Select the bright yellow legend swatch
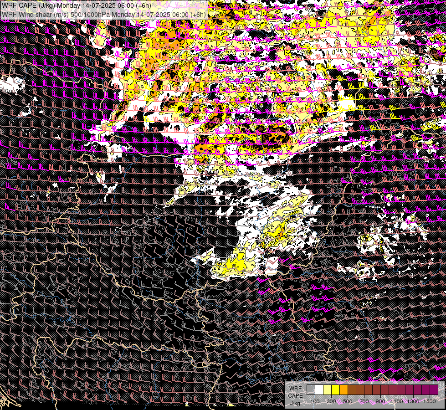The width and height of the screenshot is (446, 410). (336, 389)
